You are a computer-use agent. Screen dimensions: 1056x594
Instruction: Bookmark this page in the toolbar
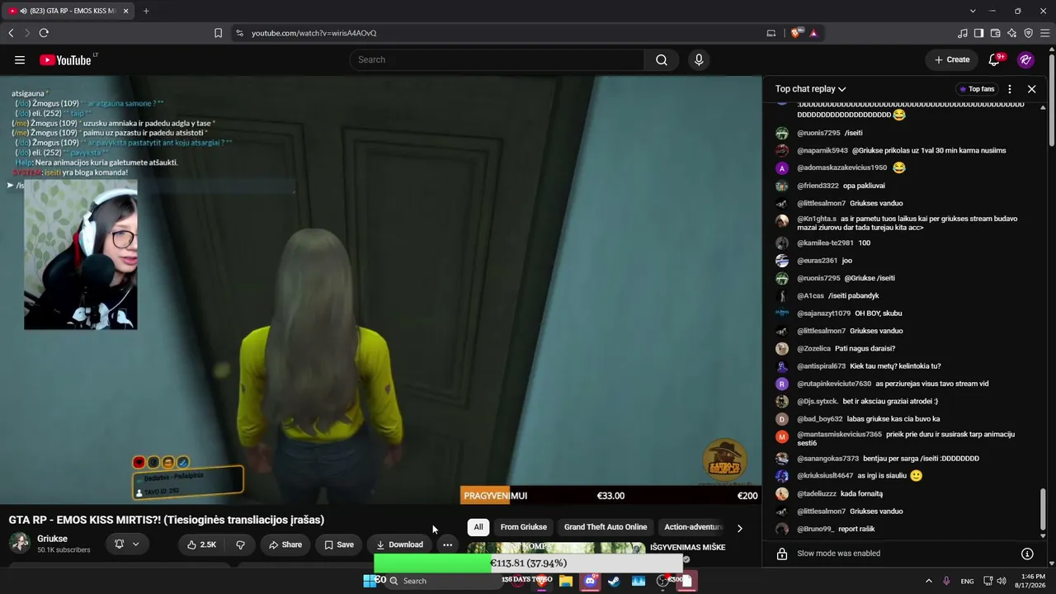point(218,33)
